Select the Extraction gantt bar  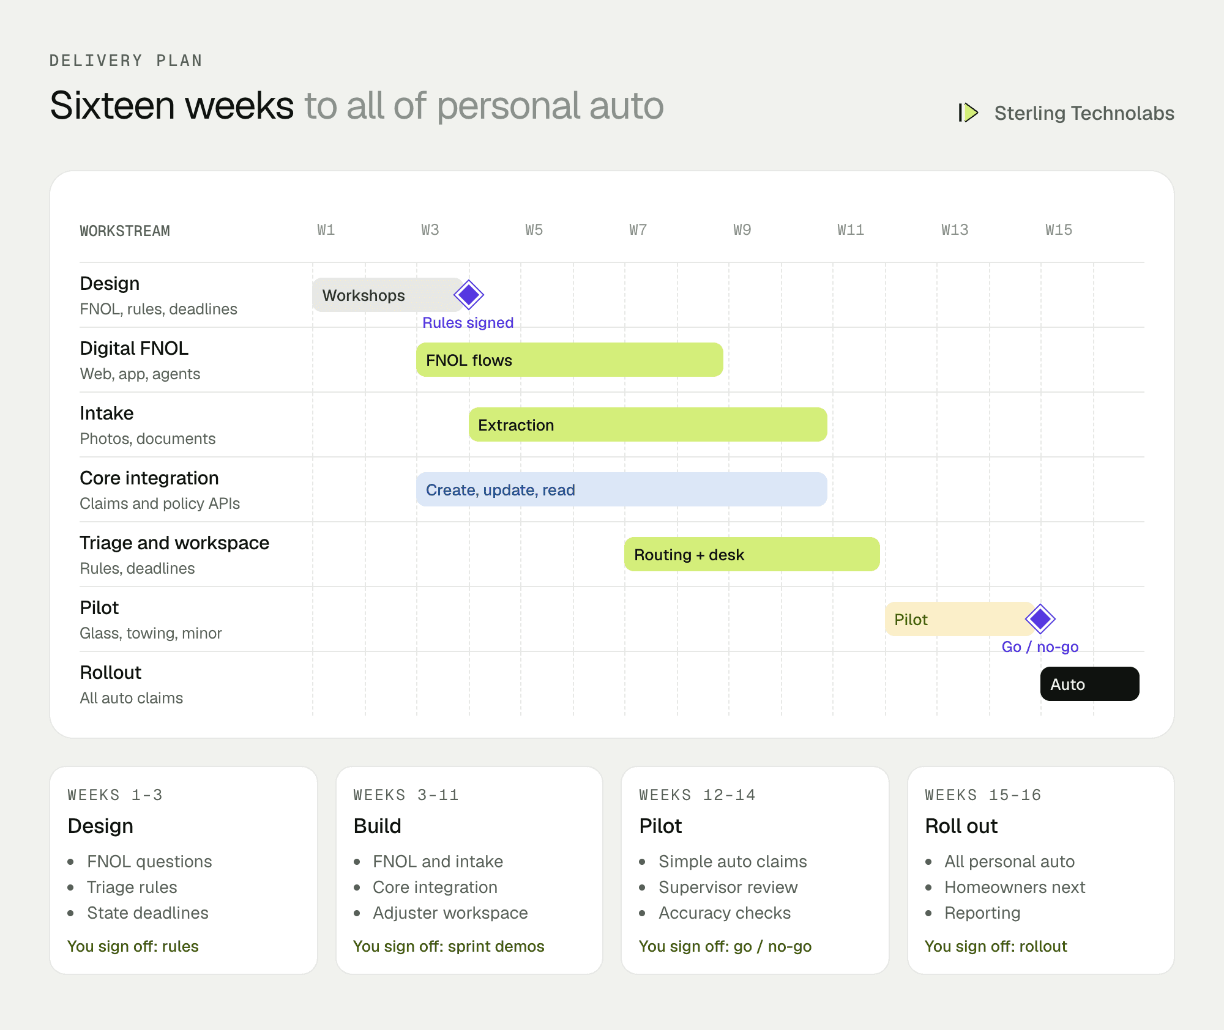pos(648,424)
